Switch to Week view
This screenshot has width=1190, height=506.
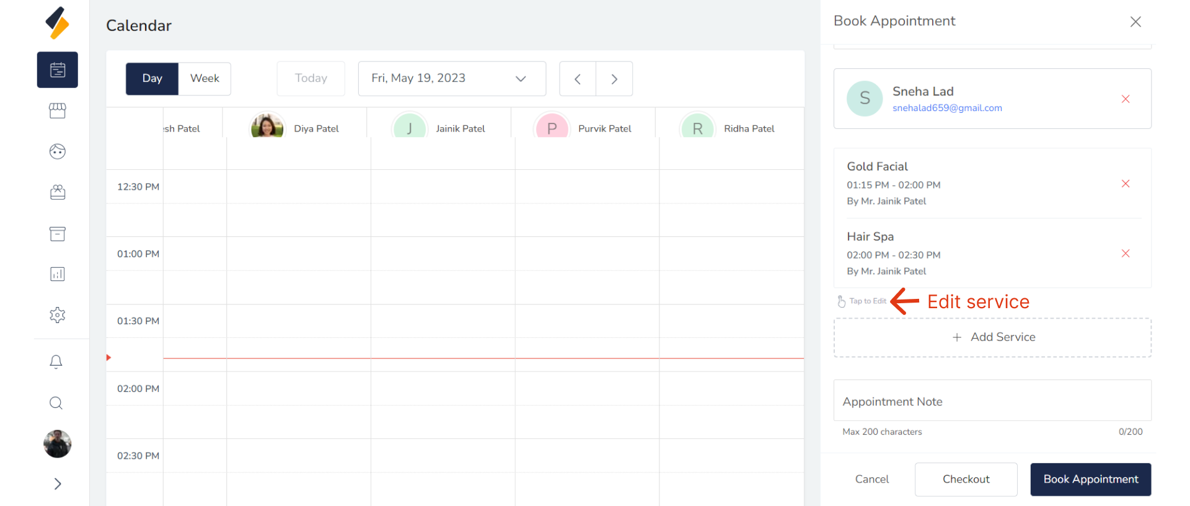click(205, 79)
